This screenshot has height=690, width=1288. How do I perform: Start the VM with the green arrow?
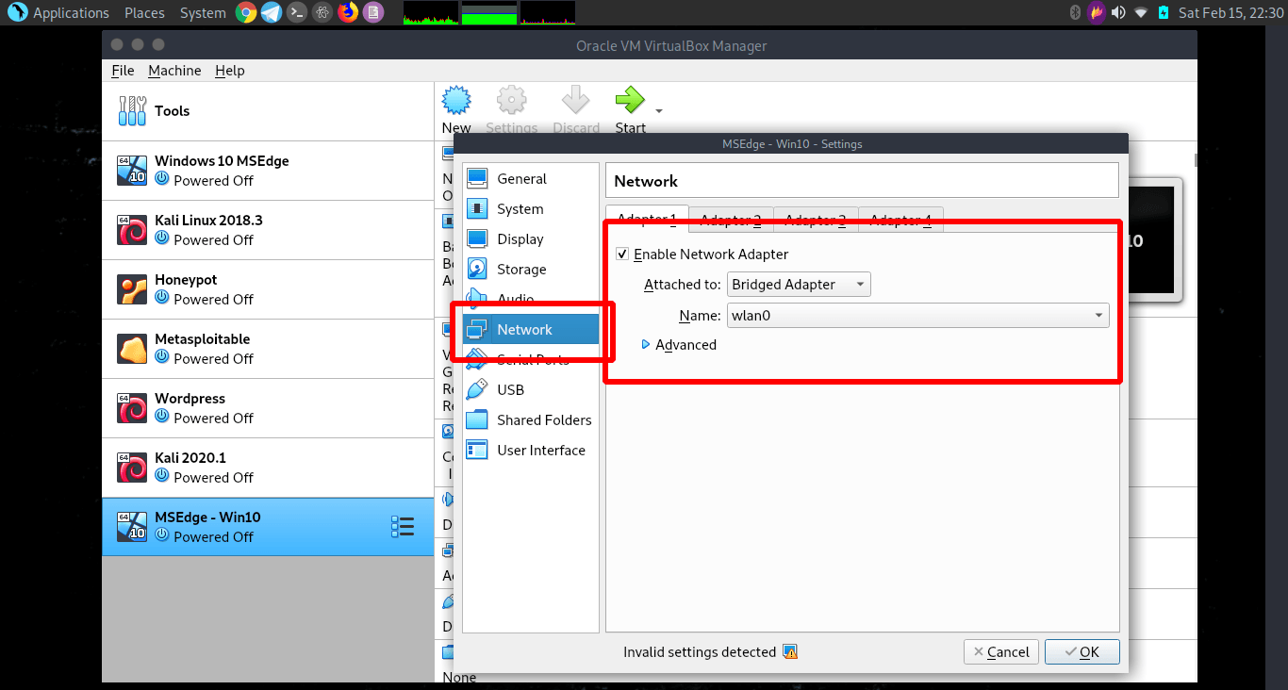[629, 100]
